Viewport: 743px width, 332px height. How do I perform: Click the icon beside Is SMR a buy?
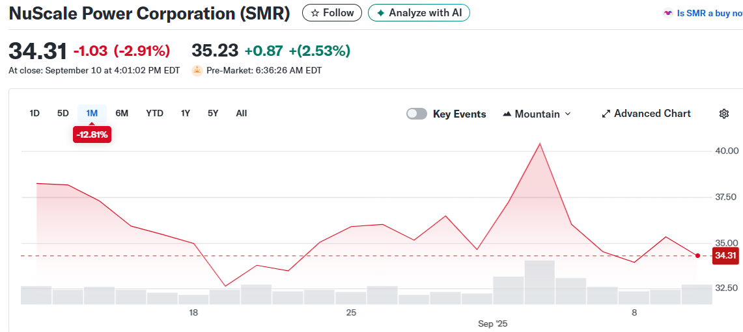(x=667, y=13)
